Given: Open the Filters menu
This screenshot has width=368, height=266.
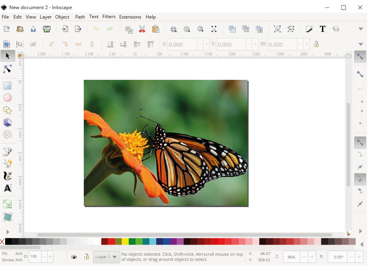Looking at the screenshot, I should pos(109,17).
